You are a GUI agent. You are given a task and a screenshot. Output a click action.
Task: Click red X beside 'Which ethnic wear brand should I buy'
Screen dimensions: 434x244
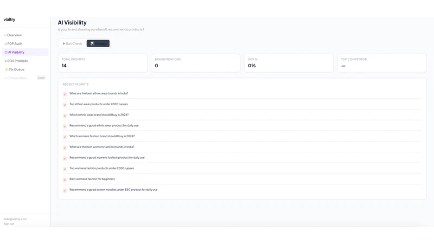click(x=65, y=115)
